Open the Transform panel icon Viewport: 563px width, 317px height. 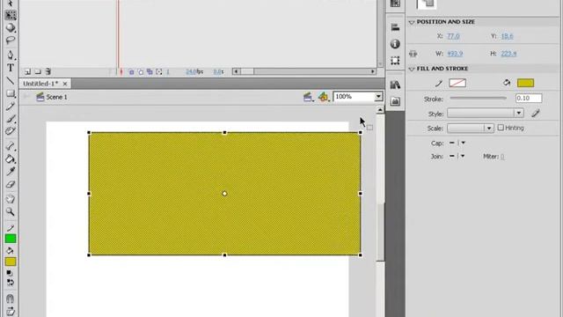[395, 61]
